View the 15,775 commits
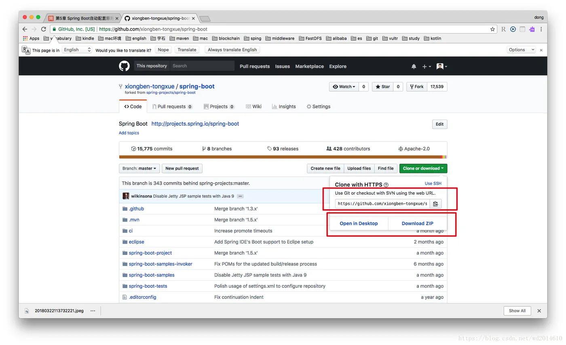This screenshot has height=345, width=566. pos(152,149)
